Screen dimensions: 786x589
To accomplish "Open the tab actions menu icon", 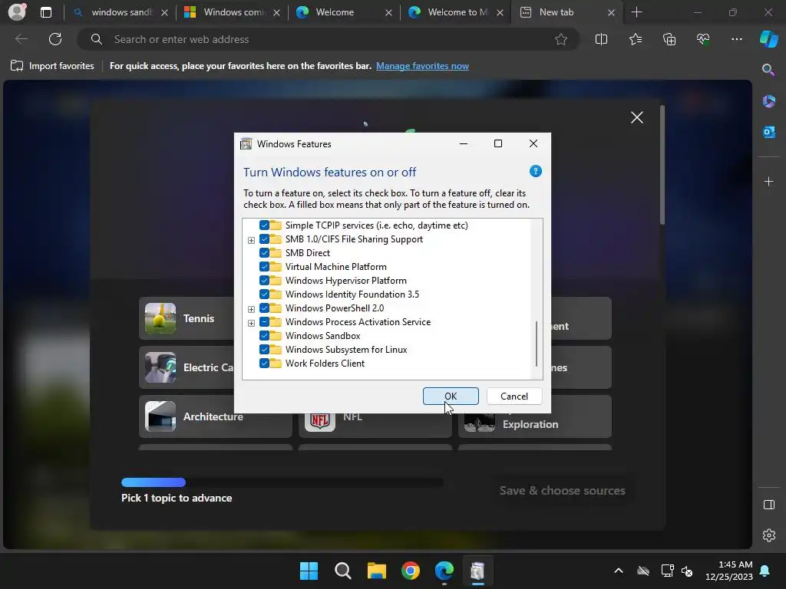I will coord(45,12).
